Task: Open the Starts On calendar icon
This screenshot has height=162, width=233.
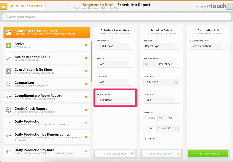Action: pyautogui.click(x=176, y=82)
